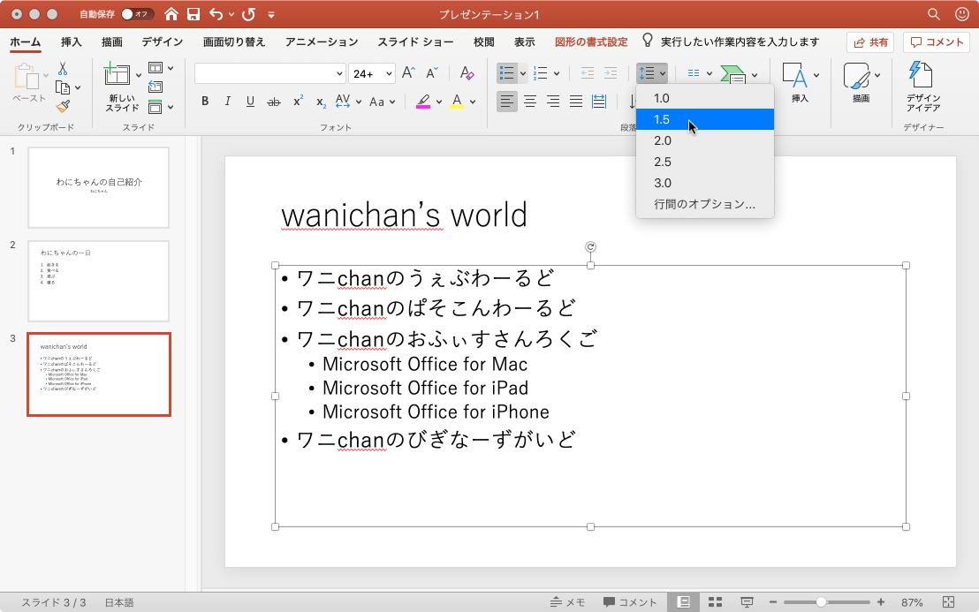Image resolution: width=979 pixels, height=612 pixels.
Task: Click the Share button
Action: [870, 42]
